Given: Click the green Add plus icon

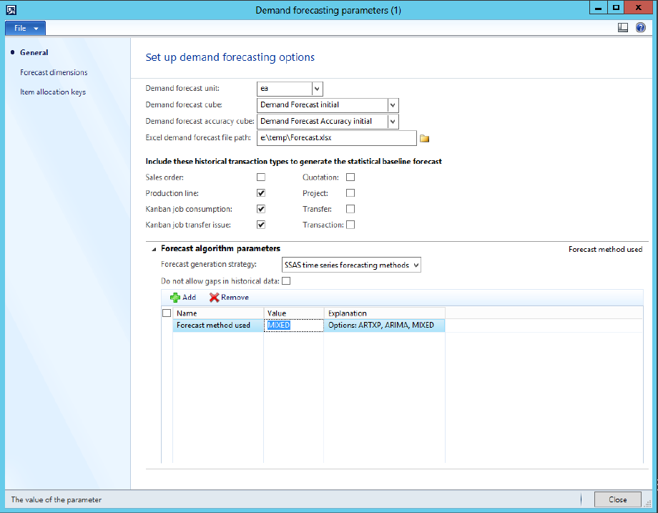Looking at the screenshot, I should (175, 298).
